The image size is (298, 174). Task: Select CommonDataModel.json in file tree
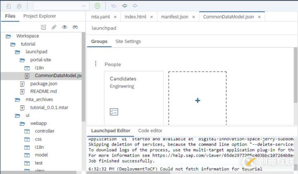point(41,76)
